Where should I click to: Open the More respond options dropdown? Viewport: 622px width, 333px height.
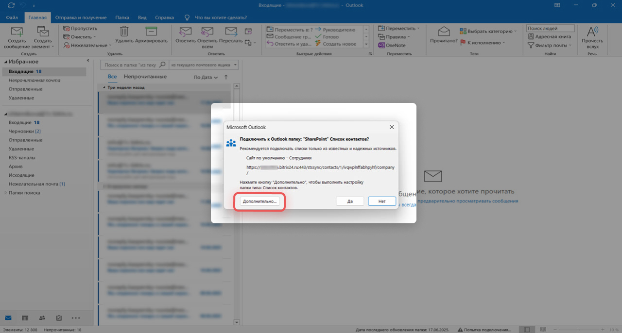click(x=250, y=43)
